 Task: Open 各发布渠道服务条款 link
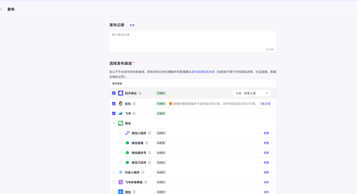pos(202,72)
